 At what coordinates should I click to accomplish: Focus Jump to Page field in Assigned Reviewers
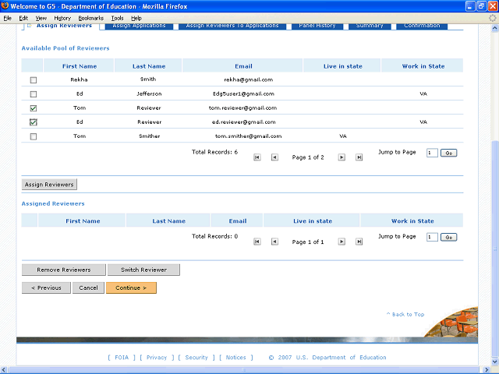[x=432, y=237]
